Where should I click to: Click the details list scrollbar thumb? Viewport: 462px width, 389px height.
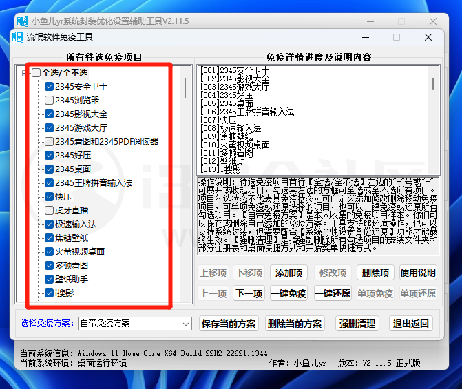(x=433, y=83)
